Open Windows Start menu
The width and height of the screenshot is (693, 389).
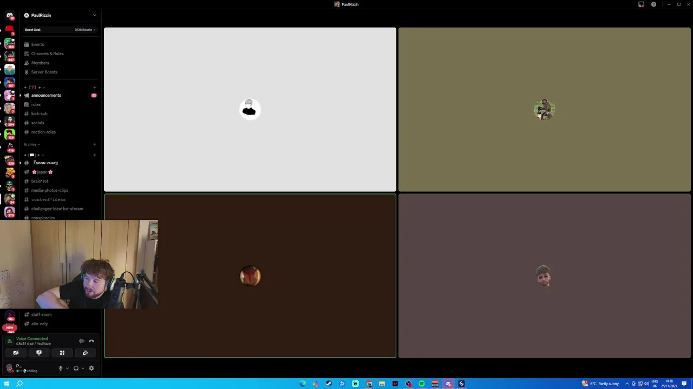coord(6,384)
